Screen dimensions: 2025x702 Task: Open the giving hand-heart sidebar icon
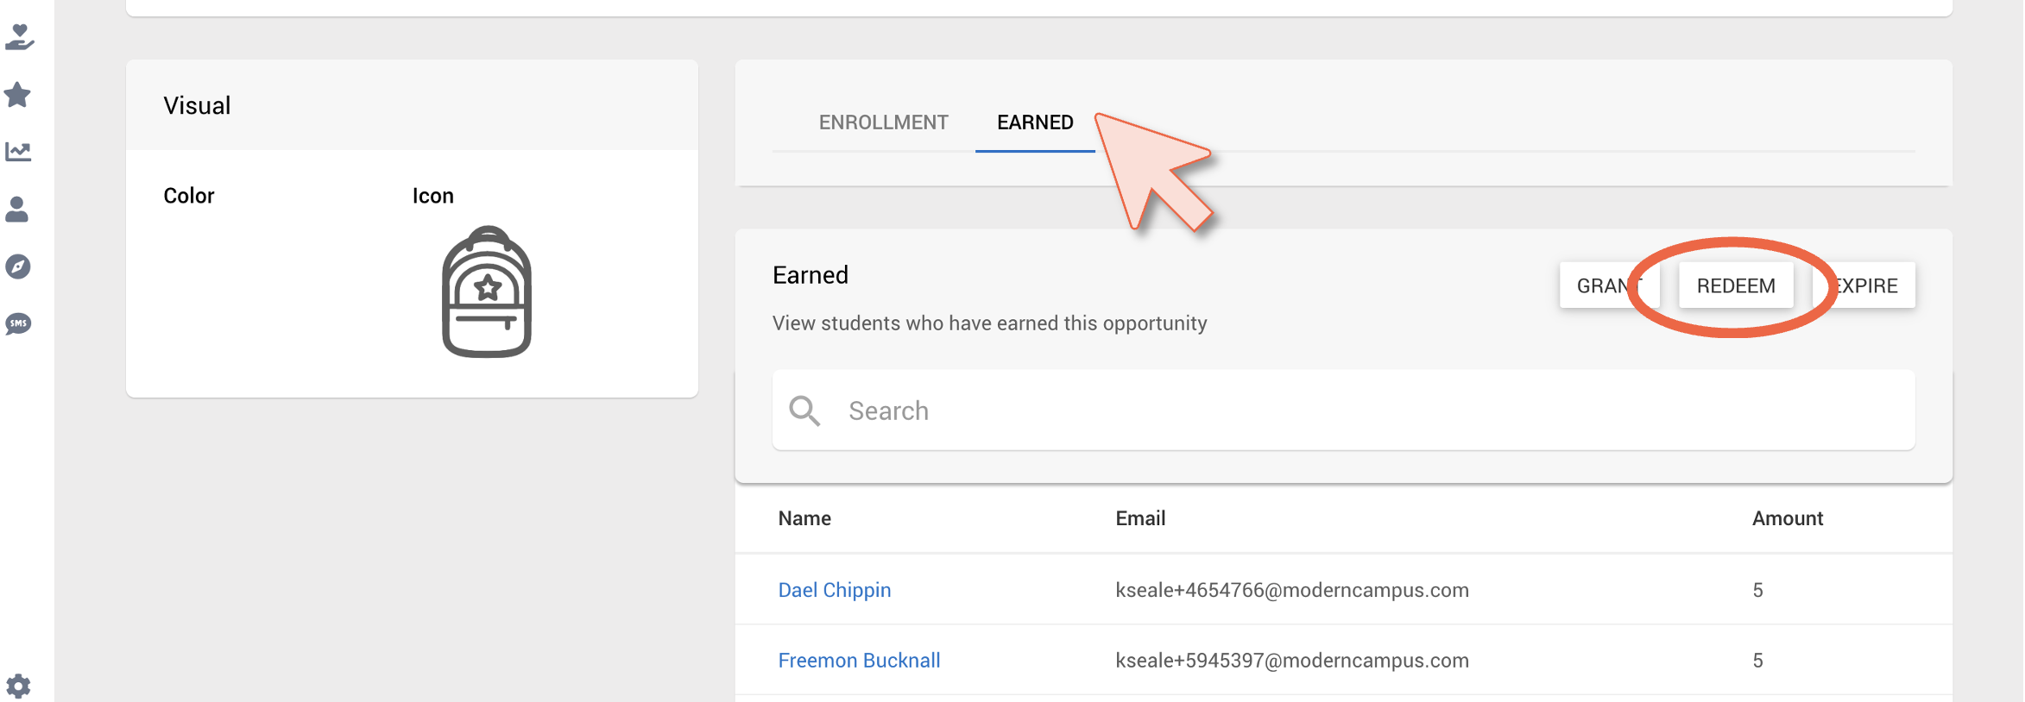[x=19, y=38]
